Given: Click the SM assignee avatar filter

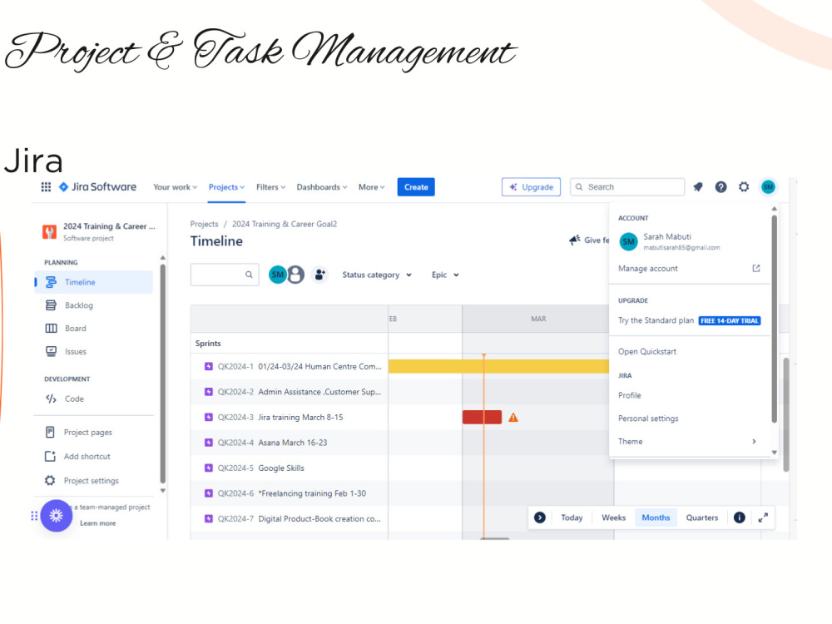Looking at the screenshot, I should tap(277, 275).
